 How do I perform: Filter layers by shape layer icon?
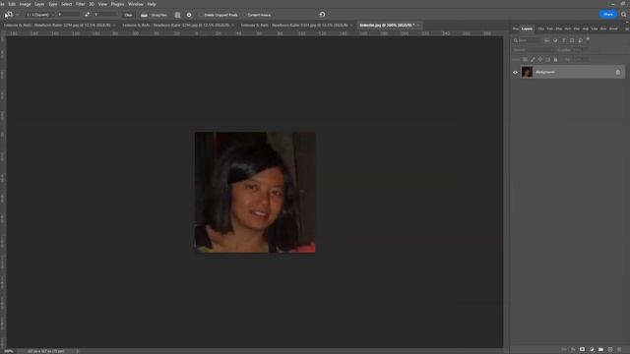572,40
